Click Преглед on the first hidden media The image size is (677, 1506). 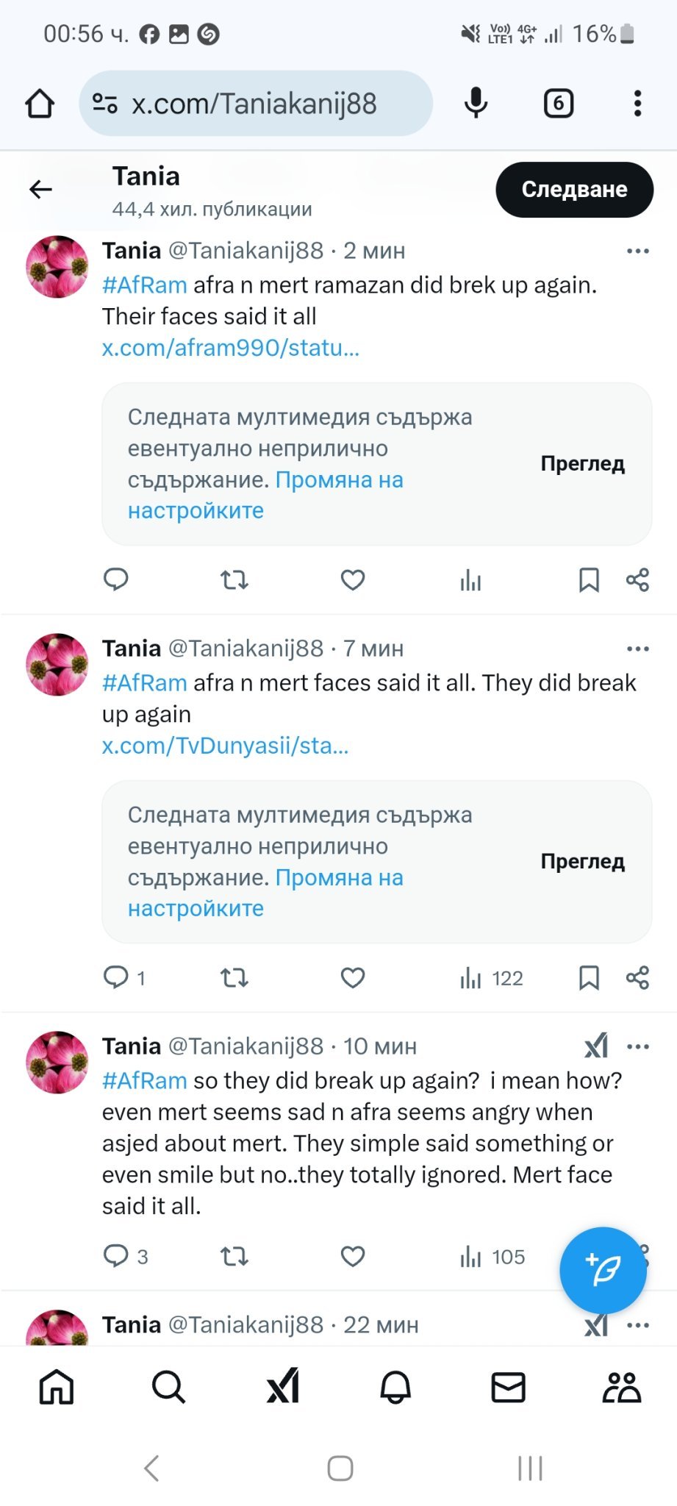[x=582, y=463]
